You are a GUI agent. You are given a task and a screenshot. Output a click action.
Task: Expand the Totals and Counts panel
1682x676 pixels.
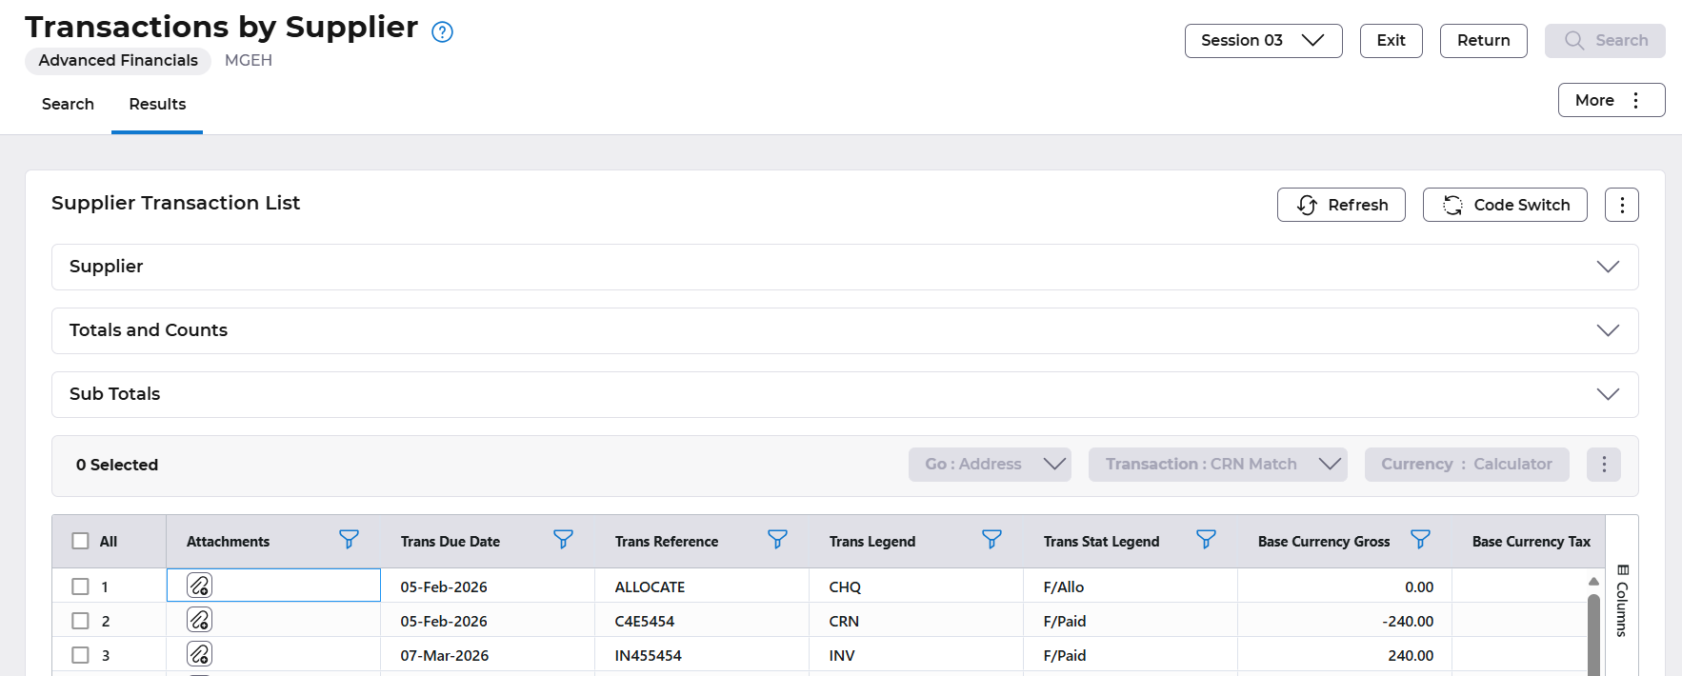click(1607, 330)
